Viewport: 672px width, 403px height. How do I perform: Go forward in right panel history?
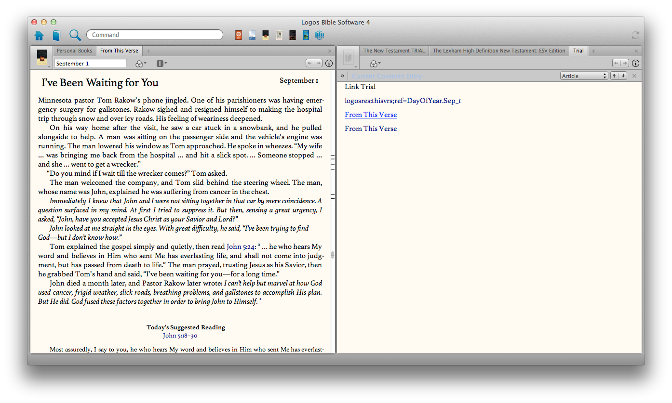coord(625,63)
